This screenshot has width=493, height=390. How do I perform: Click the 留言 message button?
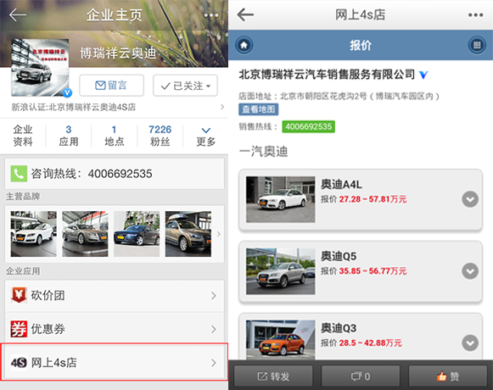(x=111, y=85)
